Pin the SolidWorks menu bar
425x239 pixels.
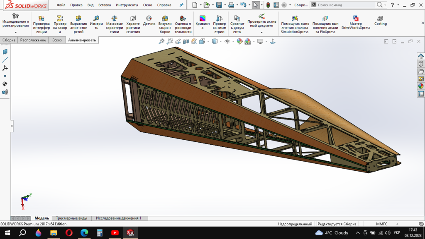181,5
